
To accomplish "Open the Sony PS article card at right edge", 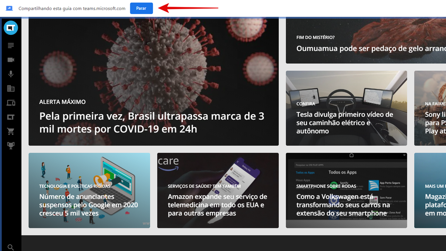I will tap(430, 108).
